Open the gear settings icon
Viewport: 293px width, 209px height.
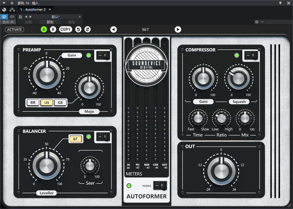point(257,22)
